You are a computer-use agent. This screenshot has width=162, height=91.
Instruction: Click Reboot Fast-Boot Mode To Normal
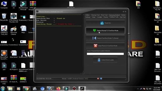(105, 38)
